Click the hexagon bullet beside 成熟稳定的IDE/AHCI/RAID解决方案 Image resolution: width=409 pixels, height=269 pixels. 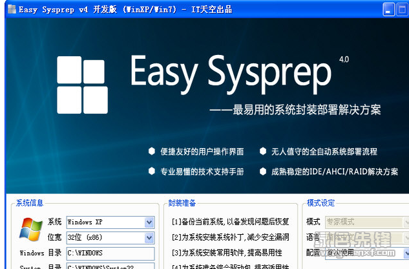tap(263, 171)
